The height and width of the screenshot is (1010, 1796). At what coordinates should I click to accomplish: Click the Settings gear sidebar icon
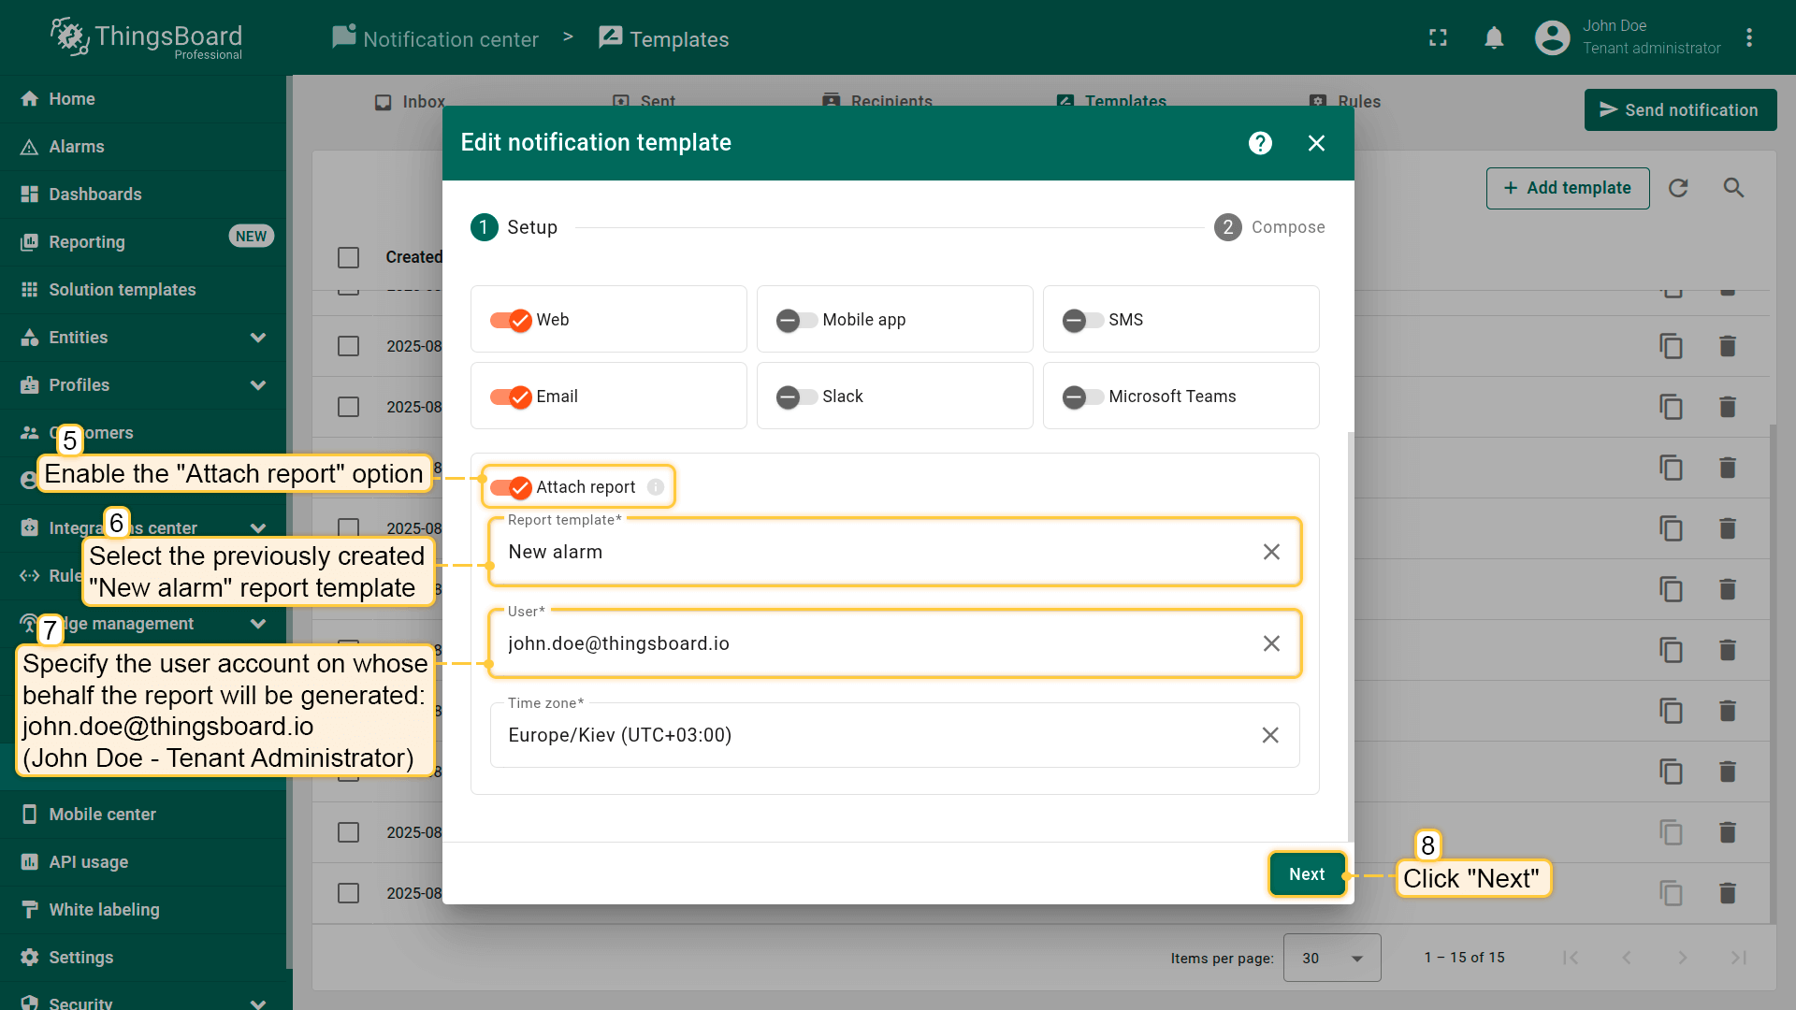pos(30,958)
